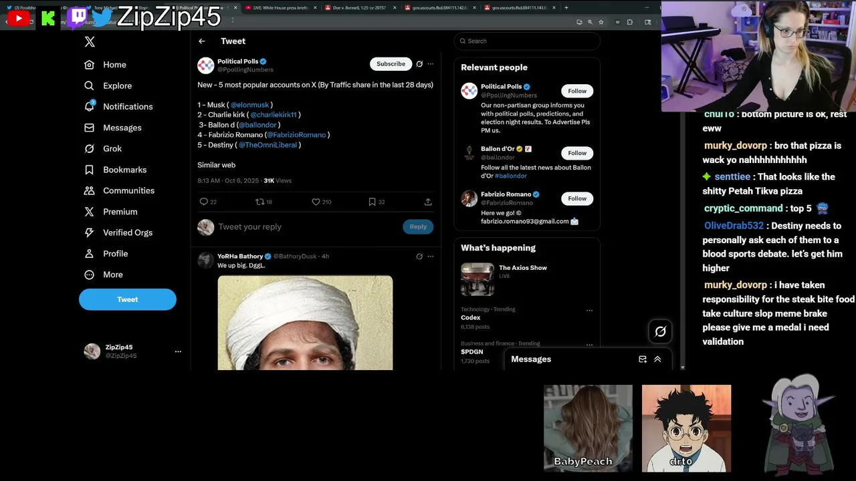Screen dimensions: 856x481
Task: Click the bookmark star in browser toolbar
Action: pos(601,22)
